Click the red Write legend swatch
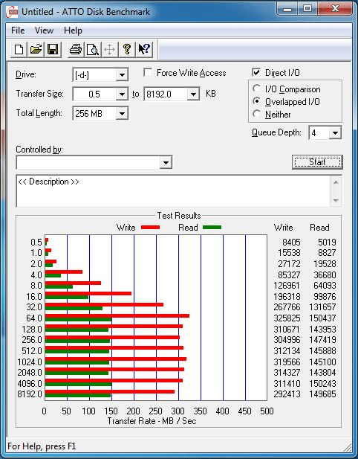This screenshot has width=358, height=459. (x=151, y=227)
